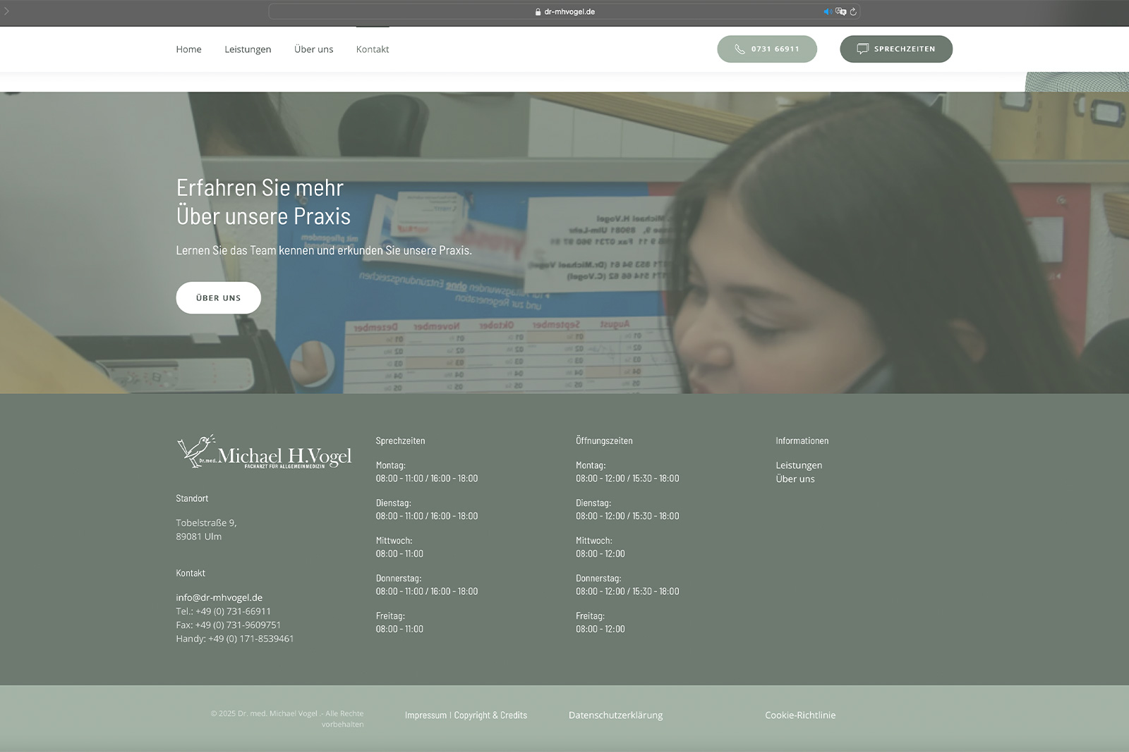
Task: Click the ÜBER UNS button in the hero
Action: pos(218,297)
